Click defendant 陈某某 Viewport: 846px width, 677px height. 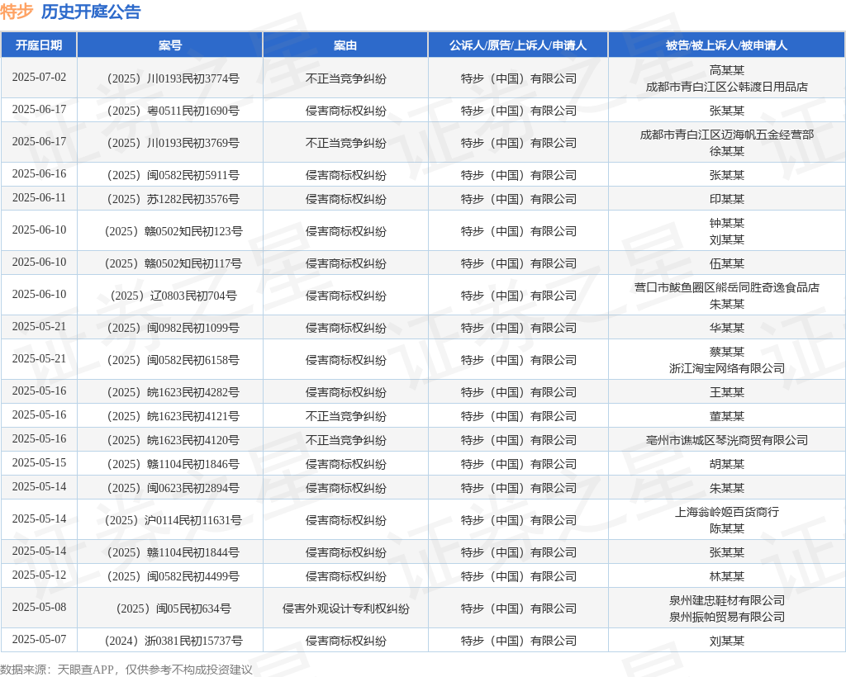coord(727,528)
